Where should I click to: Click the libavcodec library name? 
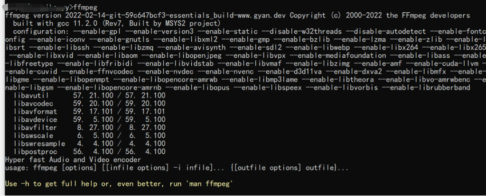pyautogui.click(x=33, y=104)
